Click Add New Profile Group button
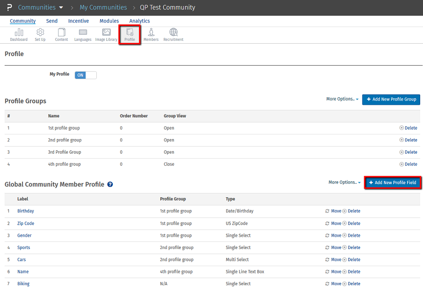 [391, 100]
